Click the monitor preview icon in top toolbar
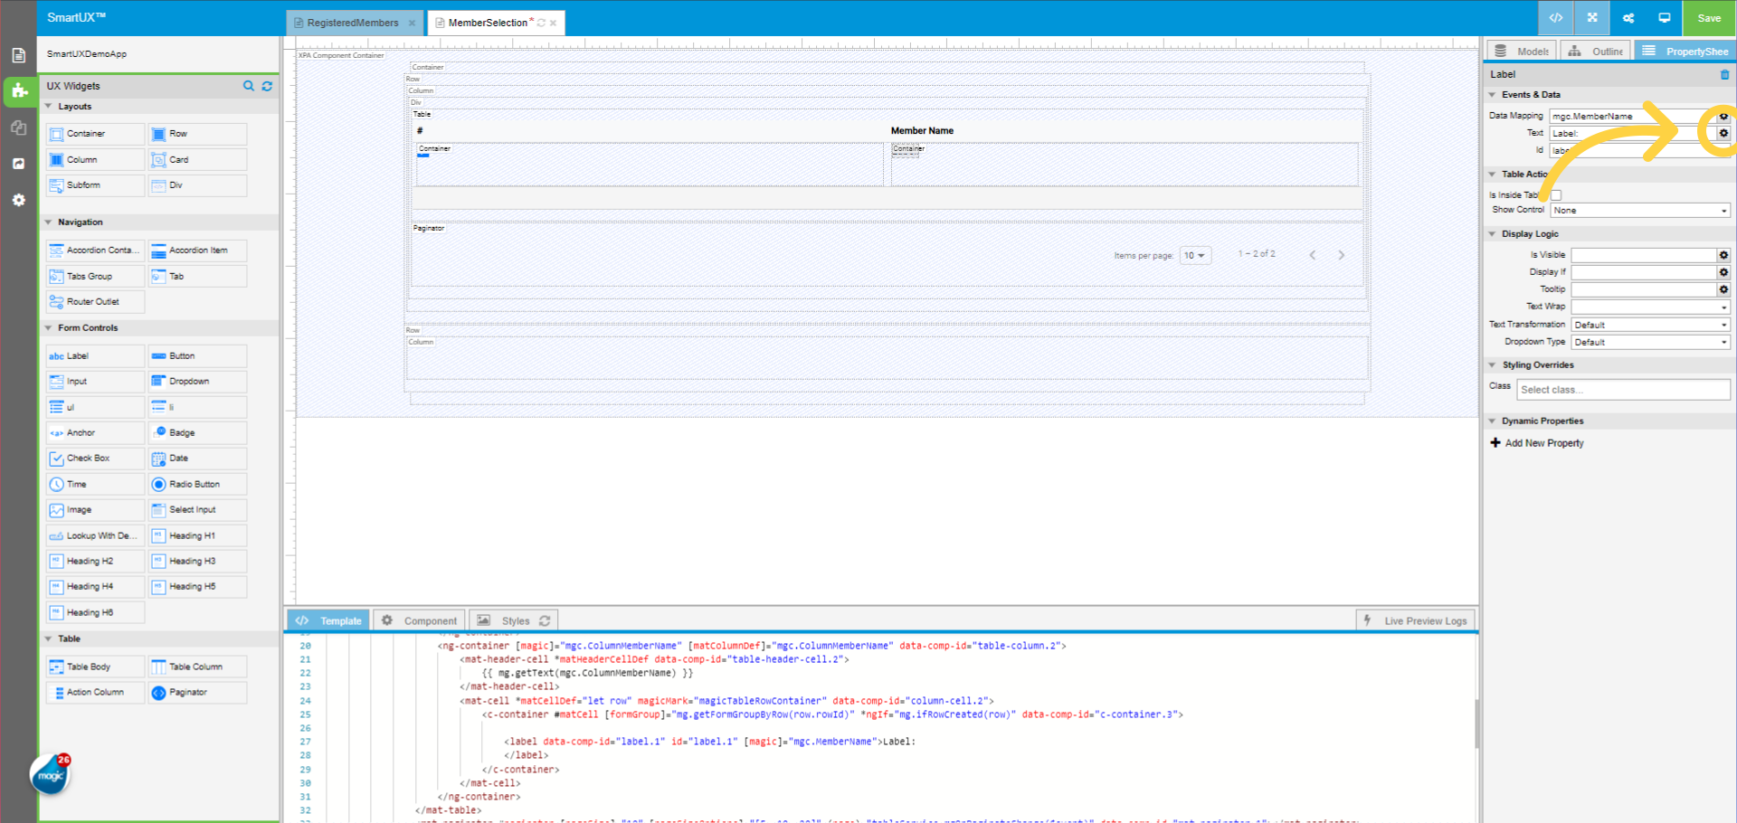Screen dimensions: 1737x823 tap(1665, 18)
